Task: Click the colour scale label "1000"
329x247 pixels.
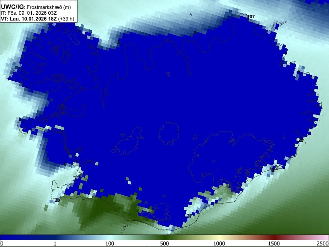Action: [x=219, y=244]
